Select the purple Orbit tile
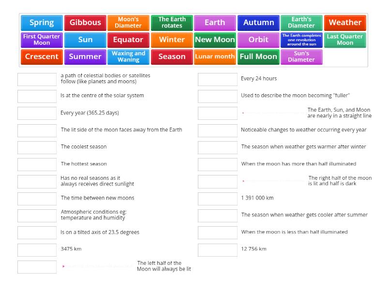Screen dimensions: 387x290 tap(258, 40)
